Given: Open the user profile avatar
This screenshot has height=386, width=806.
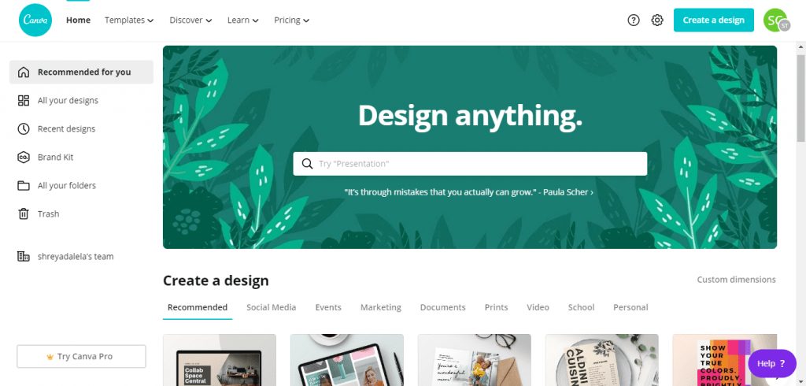Looking at the screenshot, I should (775, 20).
